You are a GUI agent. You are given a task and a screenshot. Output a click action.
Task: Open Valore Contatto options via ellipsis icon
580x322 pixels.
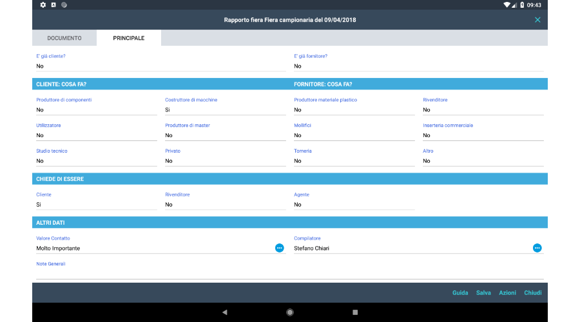coord(279,248)
